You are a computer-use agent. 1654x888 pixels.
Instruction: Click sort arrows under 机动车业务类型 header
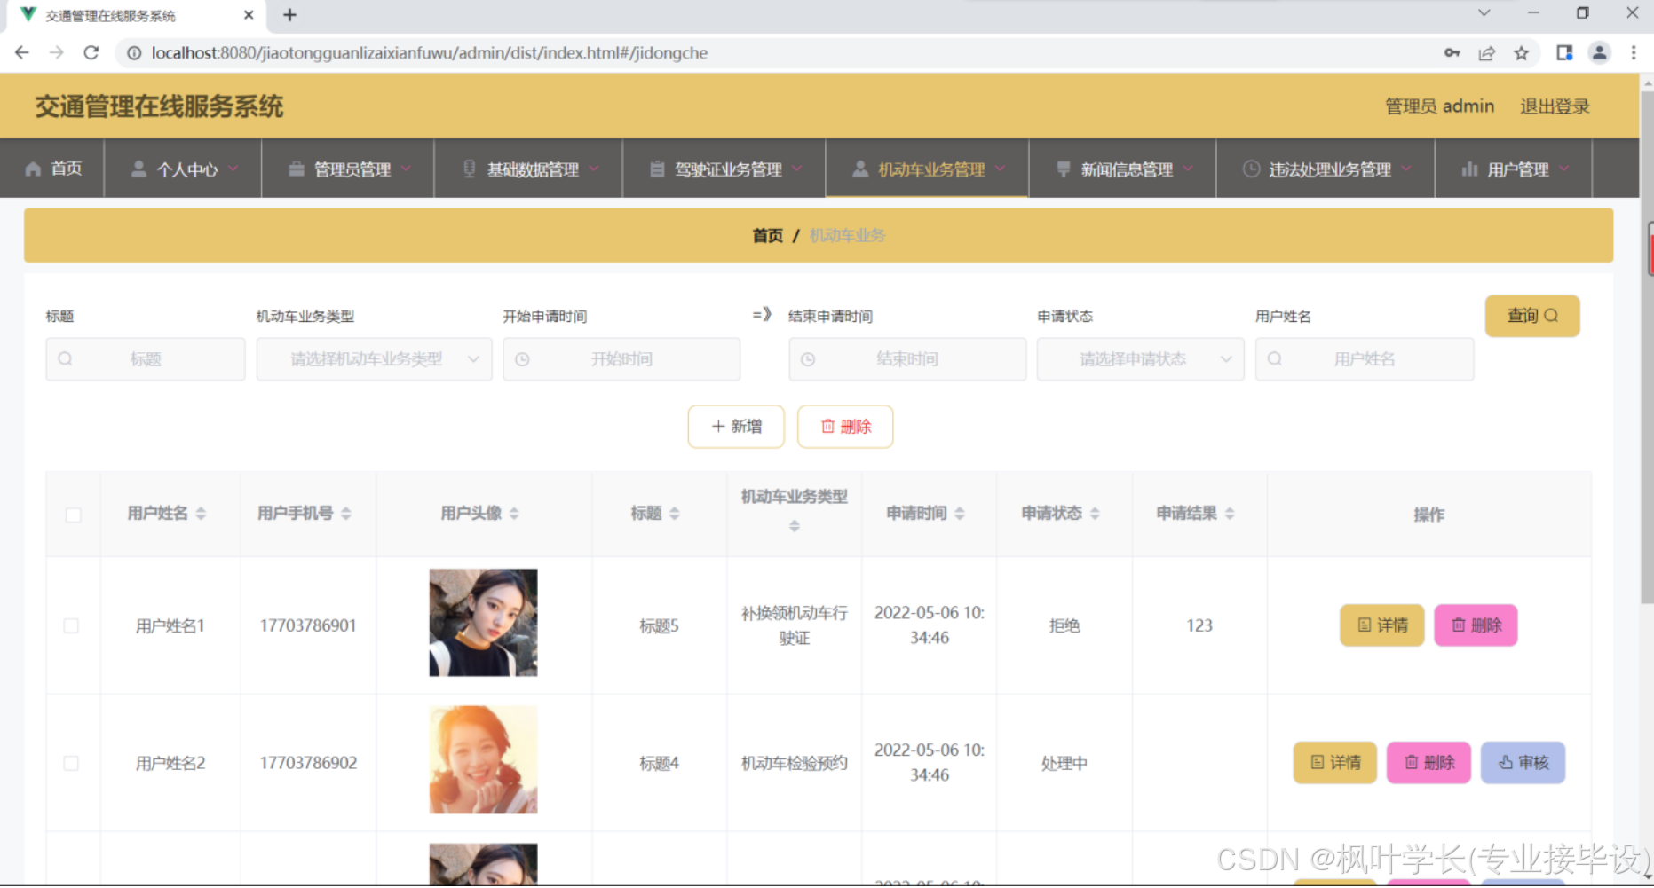(x=795, y=526)
